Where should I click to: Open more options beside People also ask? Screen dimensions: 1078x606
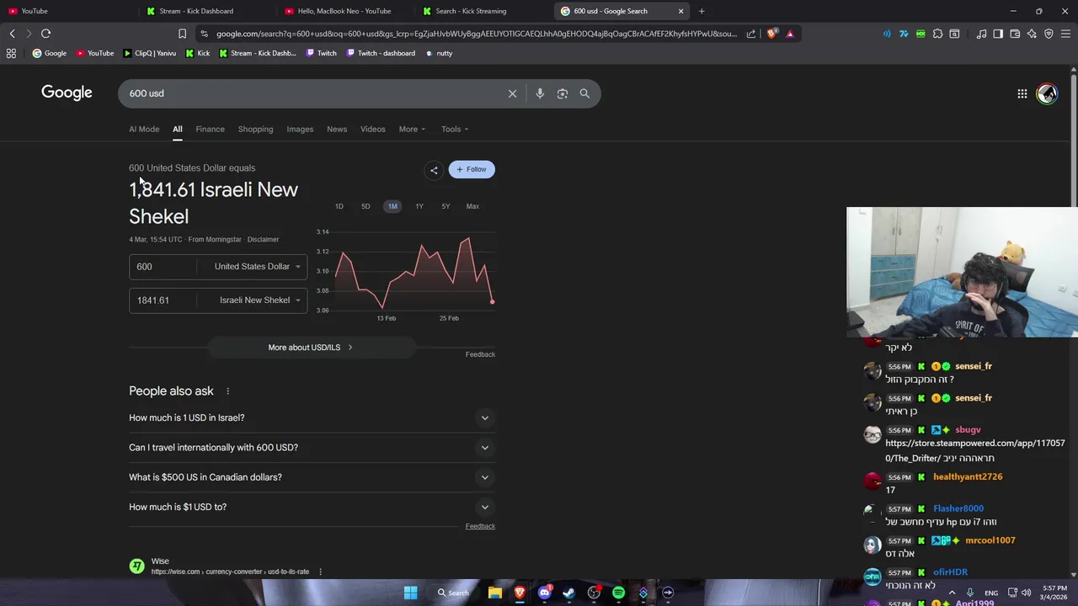227,391
